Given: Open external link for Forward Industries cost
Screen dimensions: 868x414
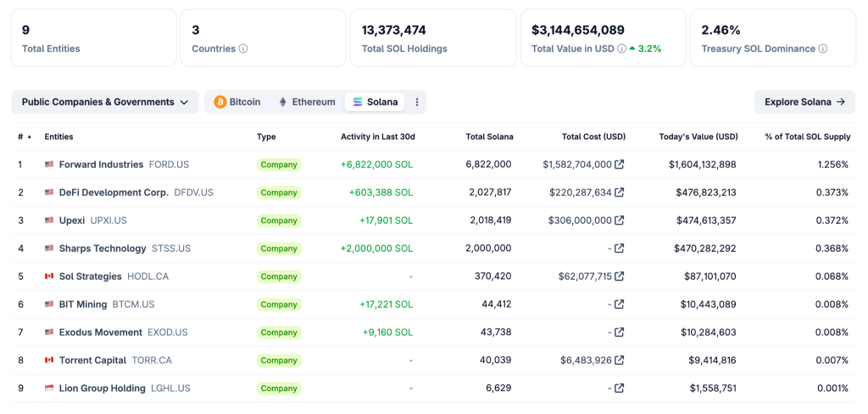Looking at the screenshot, I should [620, 165].
